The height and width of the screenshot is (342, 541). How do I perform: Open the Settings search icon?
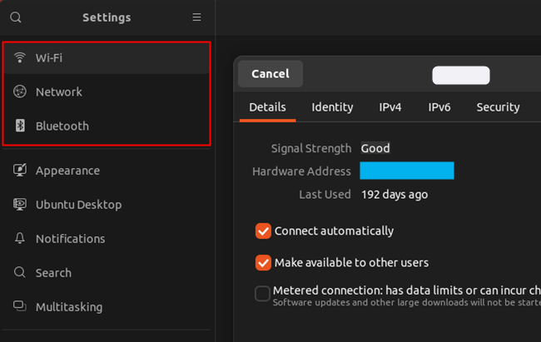click(16, 17)
